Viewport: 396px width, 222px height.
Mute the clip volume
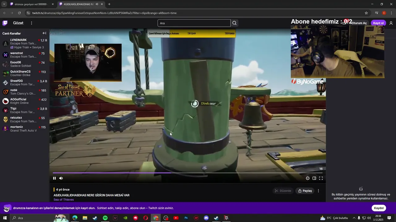61,178
